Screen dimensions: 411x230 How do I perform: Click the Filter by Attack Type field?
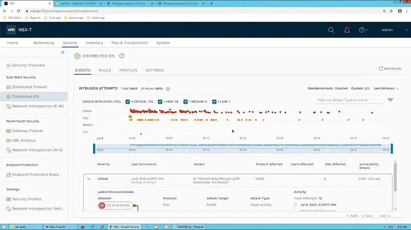(x=349, y=100)
